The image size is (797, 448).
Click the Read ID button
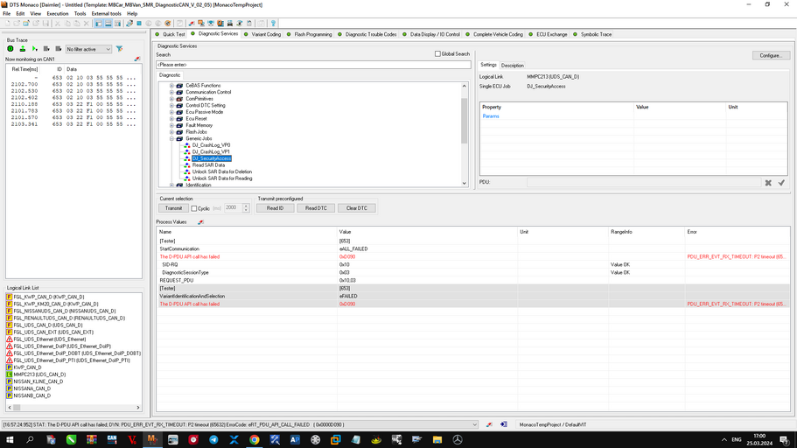click(275, 208)
